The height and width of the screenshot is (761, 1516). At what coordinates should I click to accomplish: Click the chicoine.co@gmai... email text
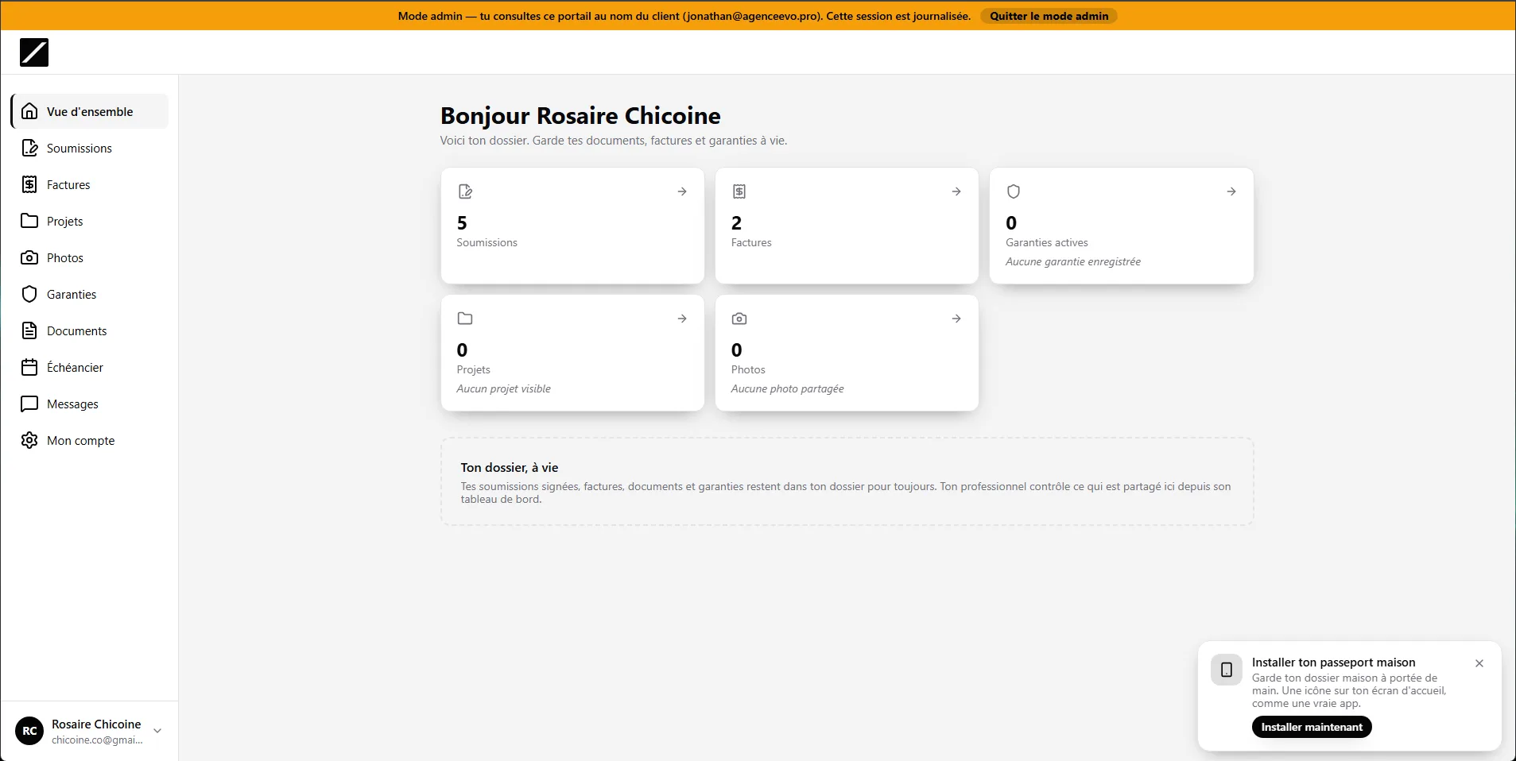pyautogui.click(x=97, y=740)
